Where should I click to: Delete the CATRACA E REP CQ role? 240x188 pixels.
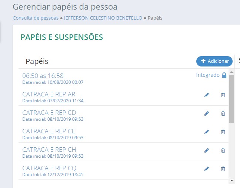click(x=223, y=169)
